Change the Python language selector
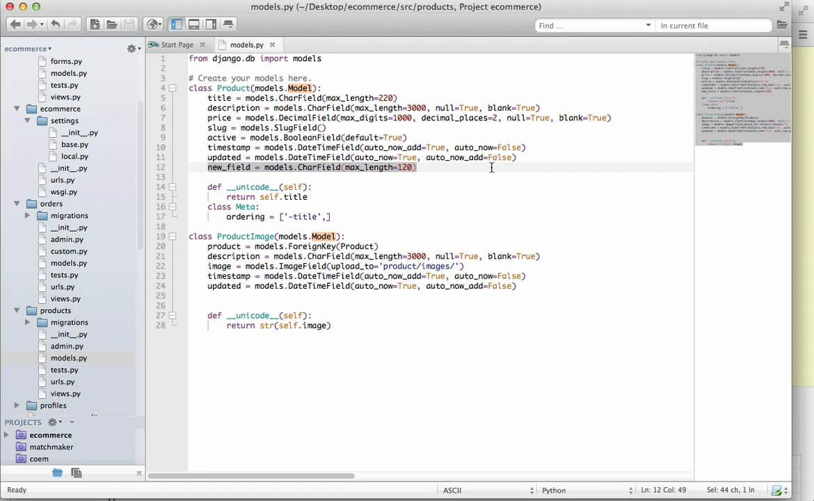This screenshot has height=501, width=814. click(x=586, y=490)
